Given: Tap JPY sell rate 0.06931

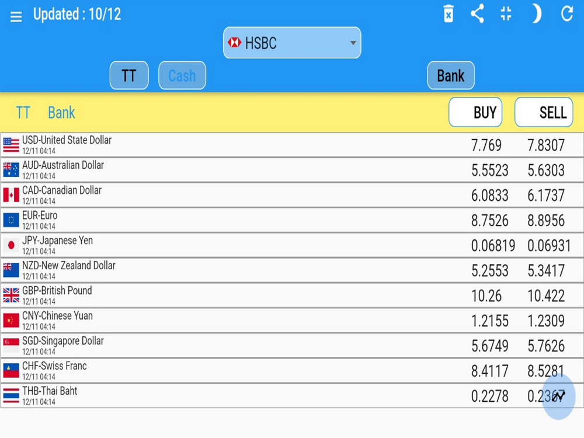Looking at the screenshot, I should click(550, 245).
